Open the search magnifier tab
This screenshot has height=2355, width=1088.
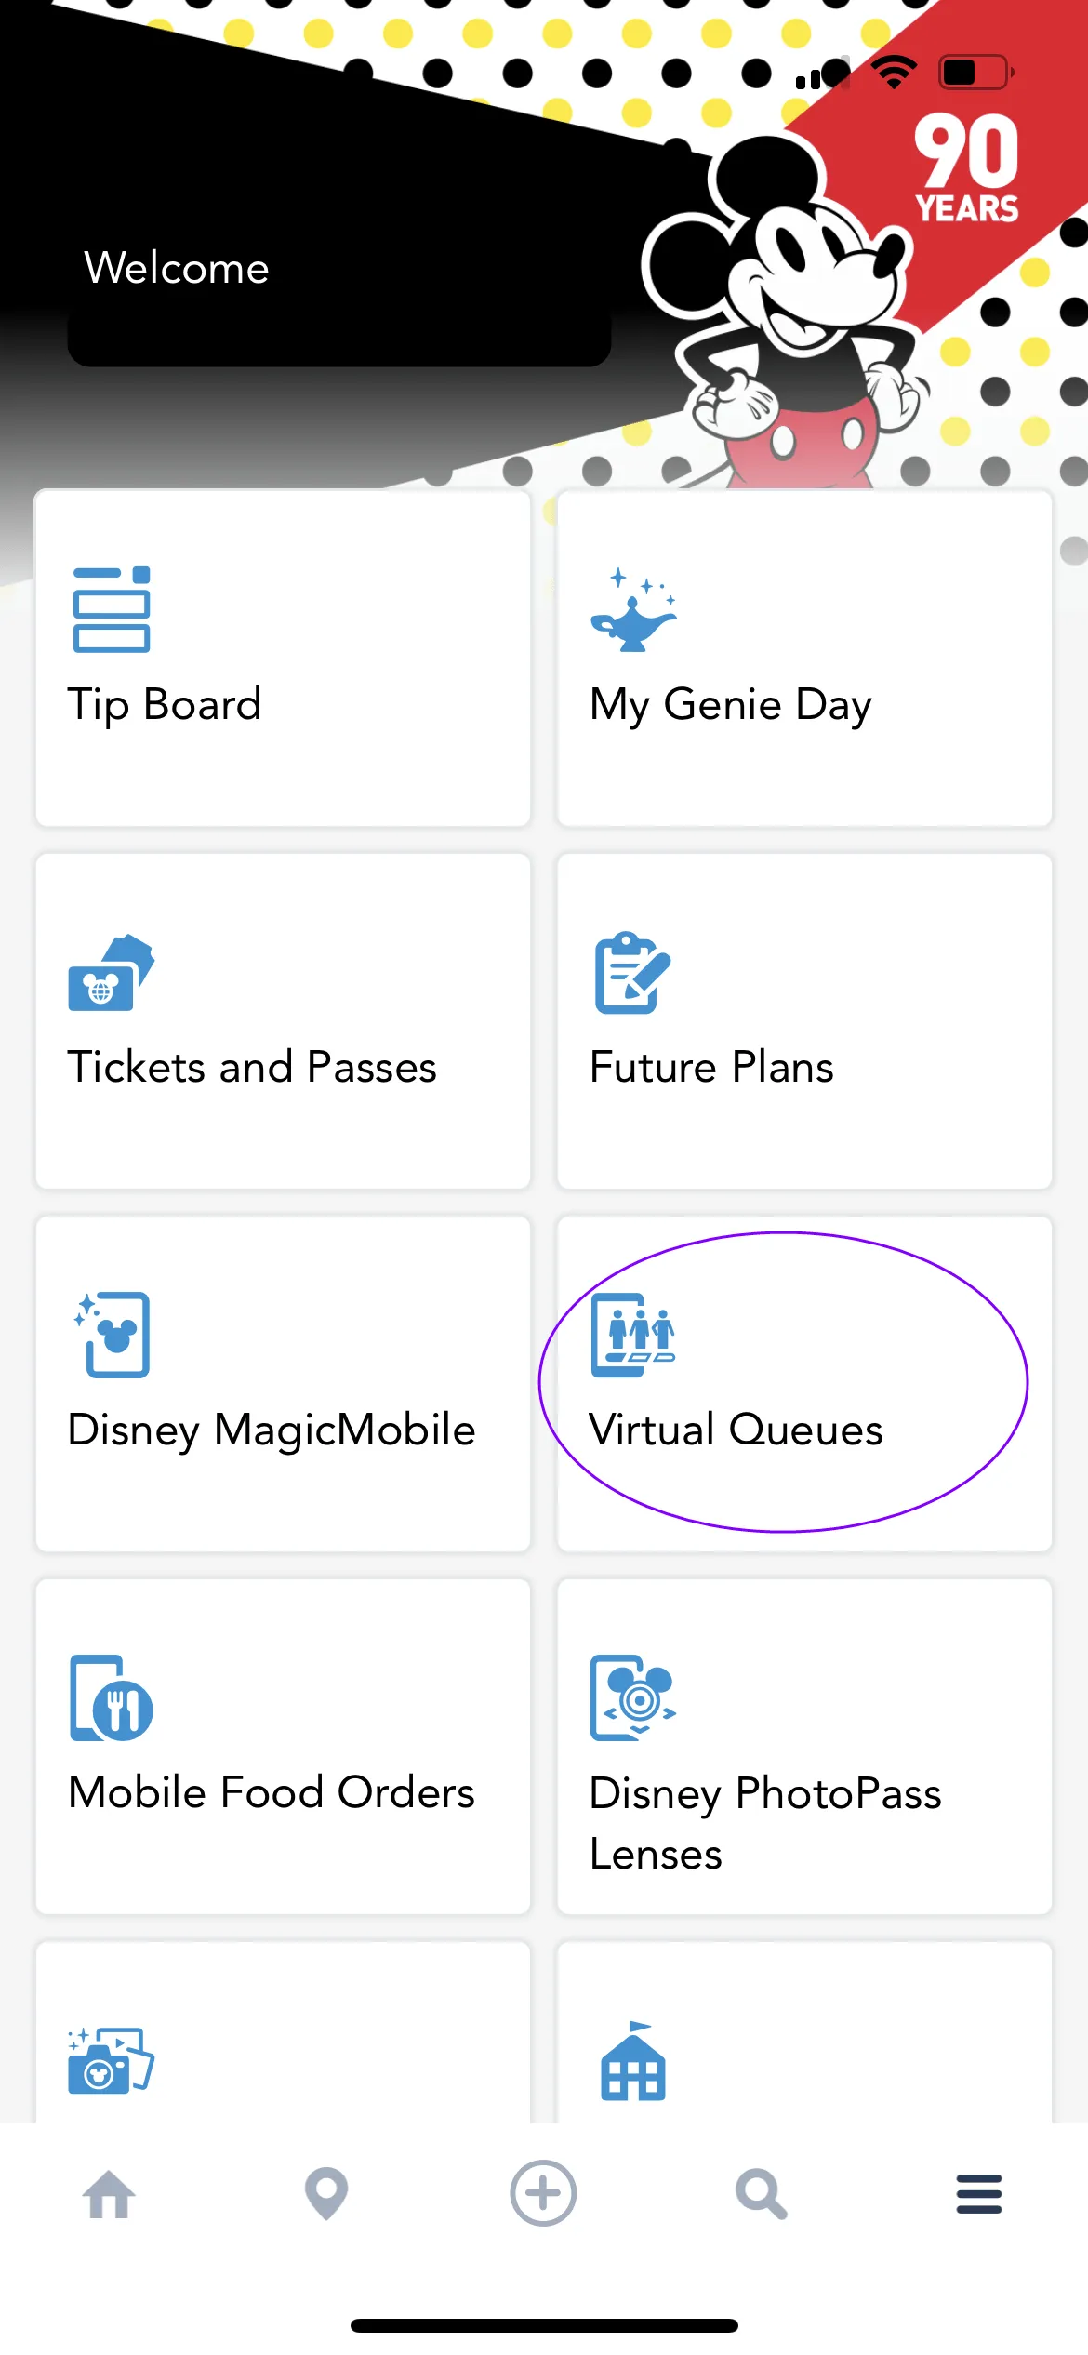tap(762, 2194)
